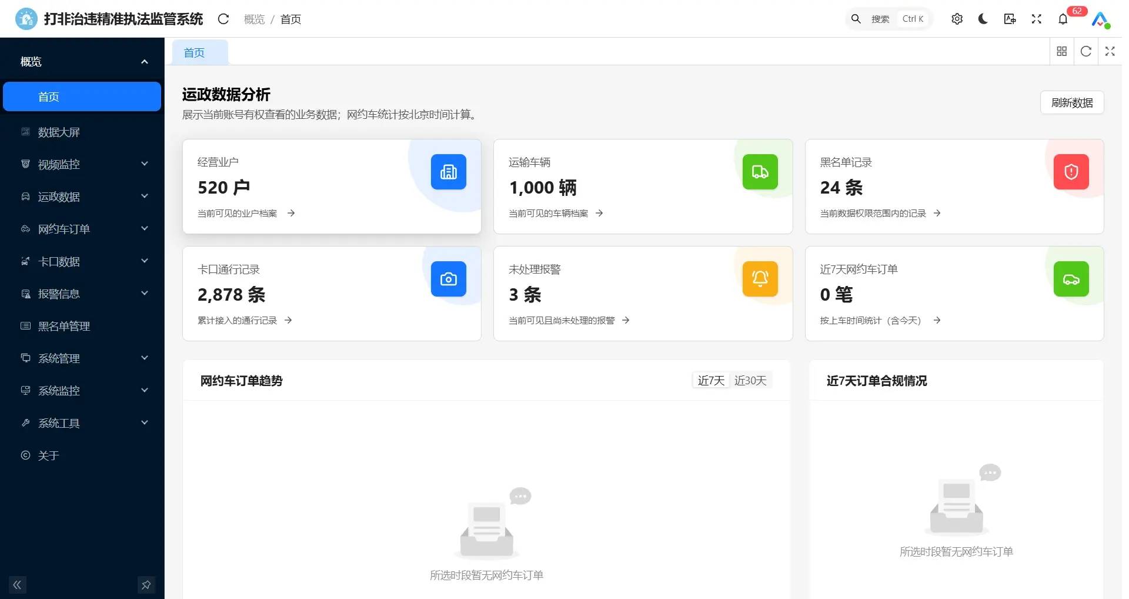
Task: Open 黑名单管理 menu item
Action: tap(82, 326)
